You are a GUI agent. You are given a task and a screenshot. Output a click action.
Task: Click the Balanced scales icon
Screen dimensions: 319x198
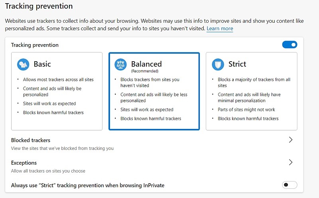pos(120,64)
